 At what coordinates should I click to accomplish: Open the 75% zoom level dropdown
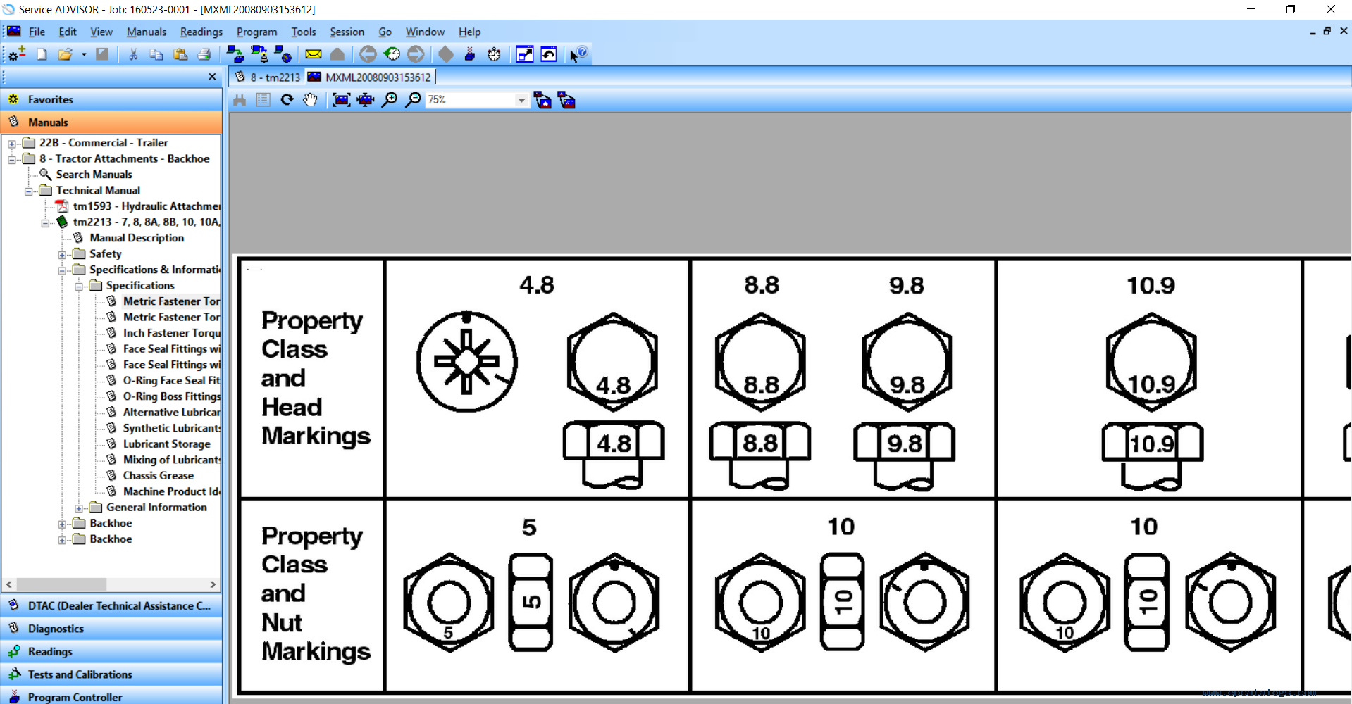[x=521, y=100]
